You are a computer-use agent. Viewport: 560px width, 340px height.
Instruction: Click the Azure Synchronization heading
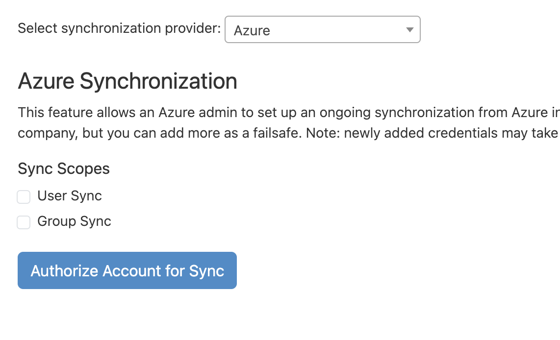(x=127, y=81)
